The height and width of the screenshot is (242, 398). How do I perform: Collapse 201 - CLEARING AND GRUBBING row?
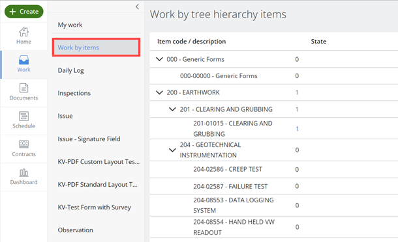(172, 109)
